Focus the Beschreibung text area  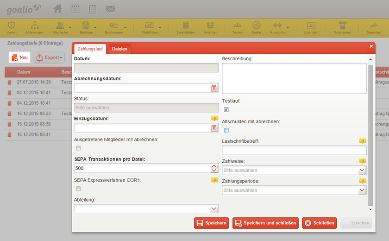coord(294,78)
